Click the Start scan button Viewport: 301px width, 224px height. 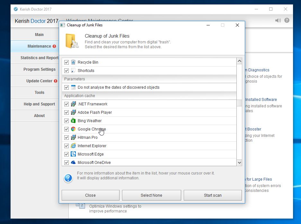click(213, 195)
